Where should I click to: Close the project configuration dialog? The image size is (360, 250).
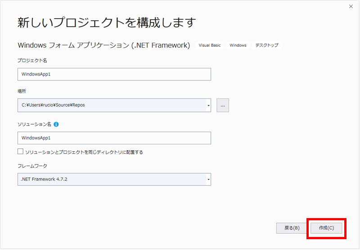[x=351, y=6]
